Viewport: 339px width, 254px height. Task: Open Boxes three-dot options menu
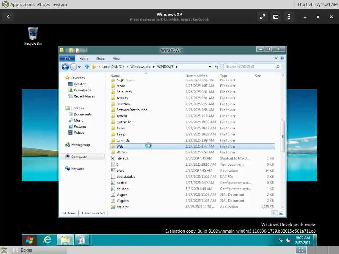click(x=289, y=17)
